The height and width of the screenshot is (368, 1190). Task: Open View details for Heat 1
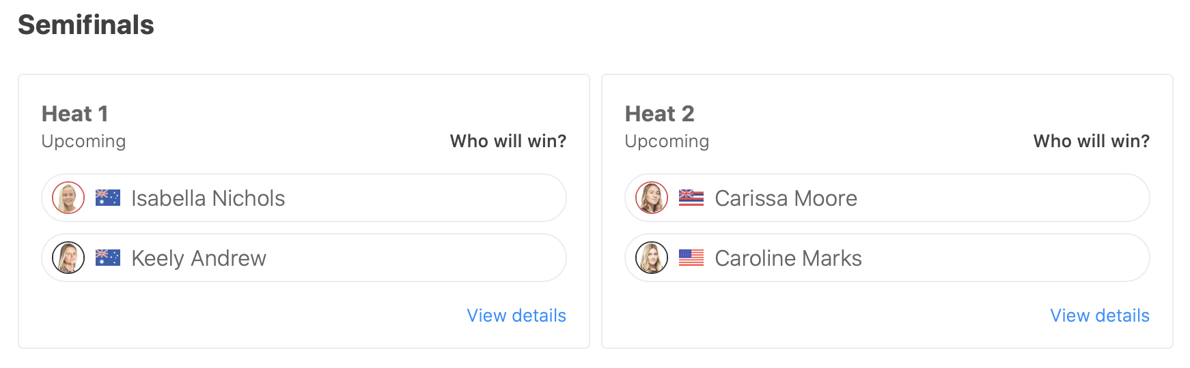pos(516,316)
